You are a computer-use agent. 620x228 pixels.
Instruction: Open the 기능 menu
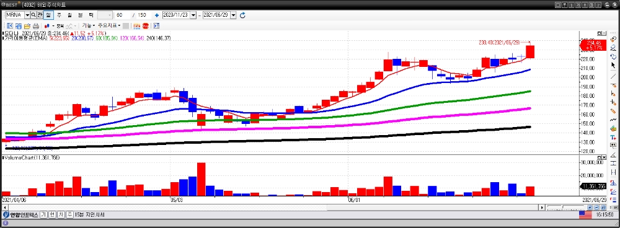point(89,25)
